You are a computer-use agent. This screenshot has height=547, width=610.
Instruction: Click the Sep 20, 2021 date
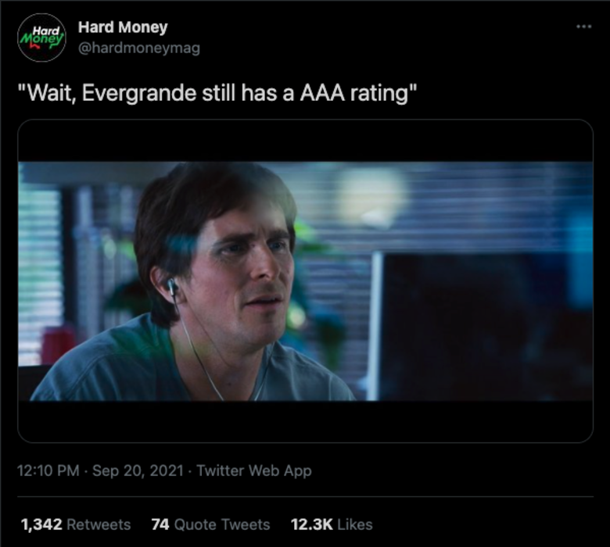coord(138,470)
